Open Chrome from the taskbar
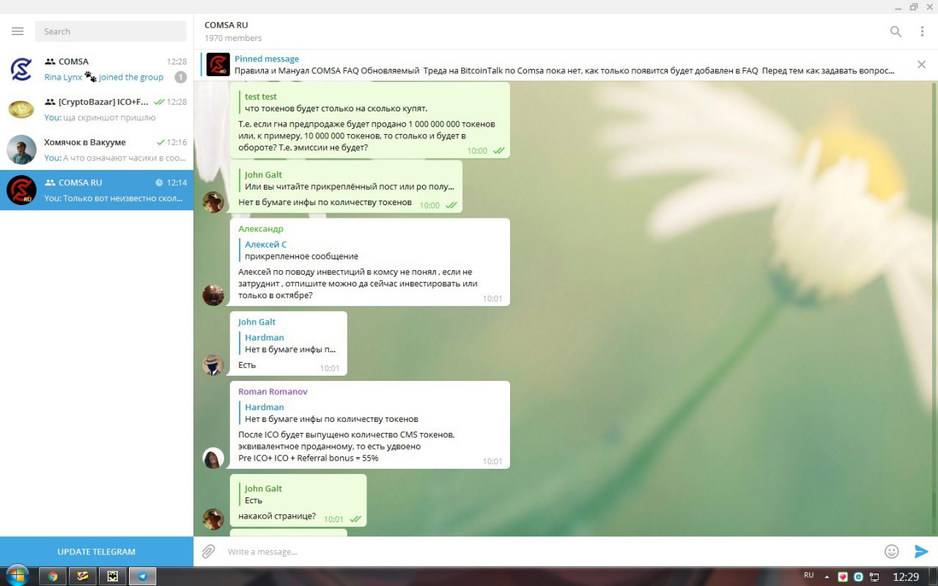Screen dimensions: 938x586 pyautogui.click(x=53, y=576)
